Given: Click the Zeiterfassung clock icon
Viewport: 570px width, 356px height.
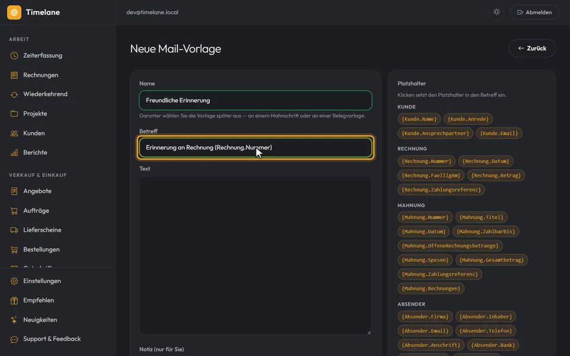Looking at the screenshot, I should [14, 56].
